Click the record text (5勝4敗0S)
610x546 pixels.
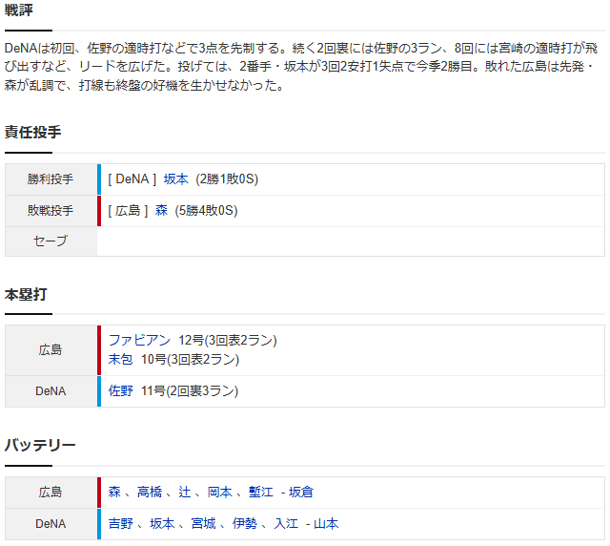[206, 211]
